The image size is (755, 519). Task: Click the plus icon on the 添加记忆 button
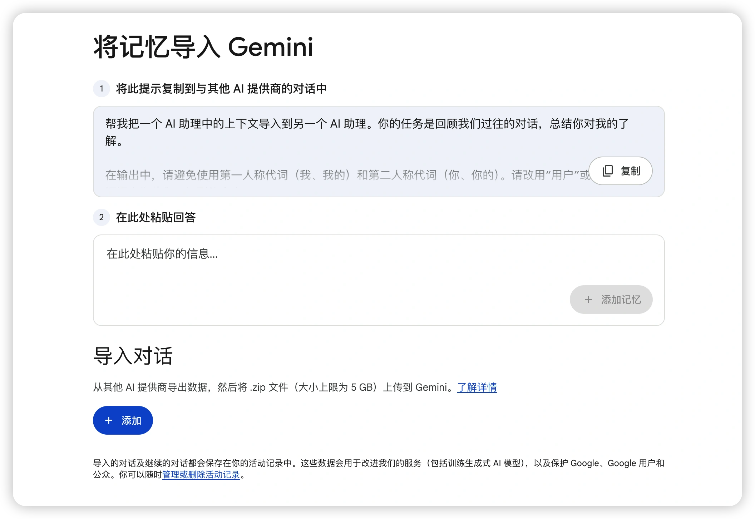(x=588, y=300)
